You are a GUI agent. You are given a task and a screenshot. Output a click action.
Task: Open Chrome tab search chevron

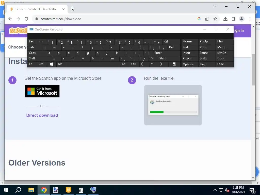214,6
